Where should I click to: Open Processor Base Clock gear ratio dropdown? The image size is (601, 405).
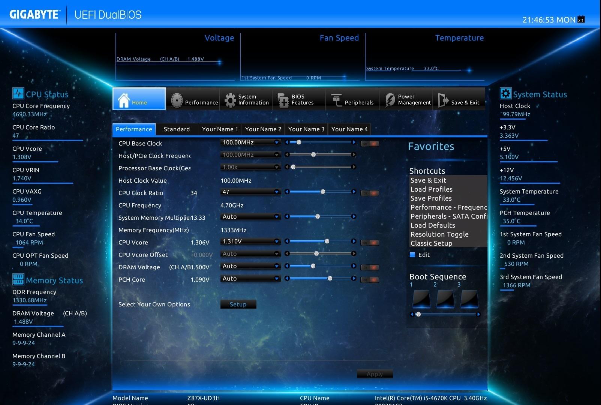[250, 167]
